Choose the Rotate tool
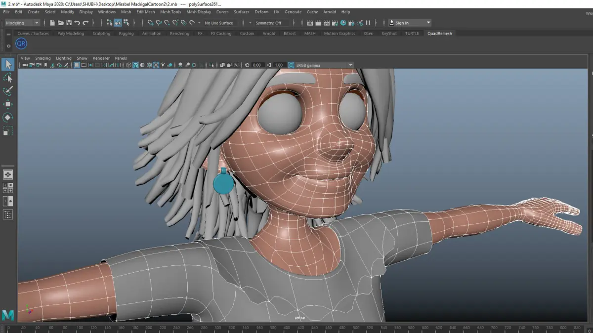The width and height of the screenshot is (593, 333). pyautogui.click(x=8, y=118)
